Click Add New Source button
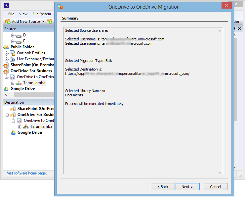 click(23, 22)
